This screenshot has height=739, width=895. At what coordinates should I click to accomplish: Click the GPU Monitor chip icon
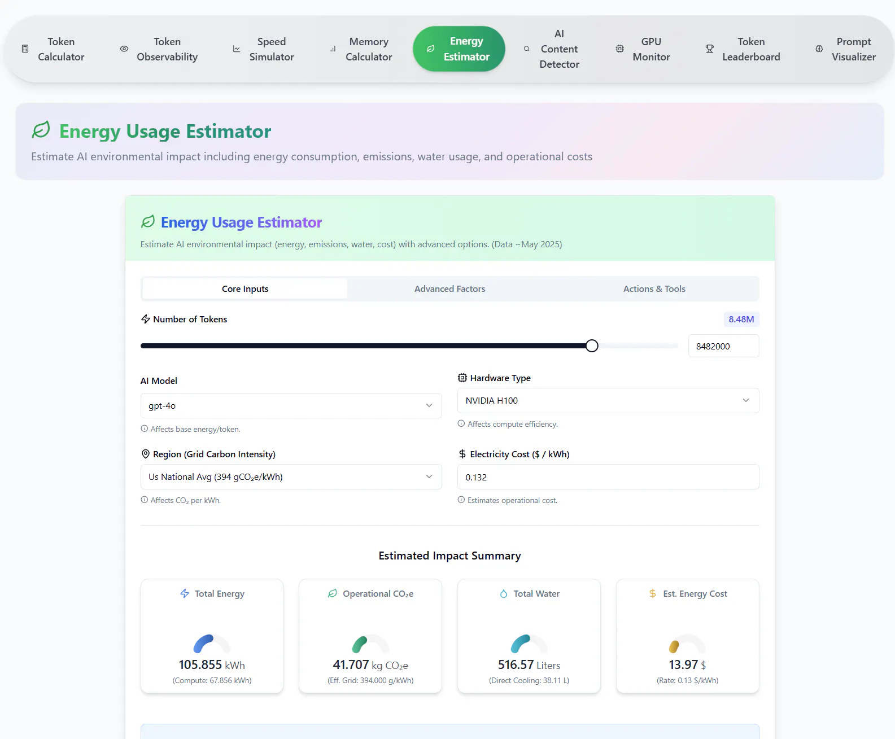click(x=620, y=49)
